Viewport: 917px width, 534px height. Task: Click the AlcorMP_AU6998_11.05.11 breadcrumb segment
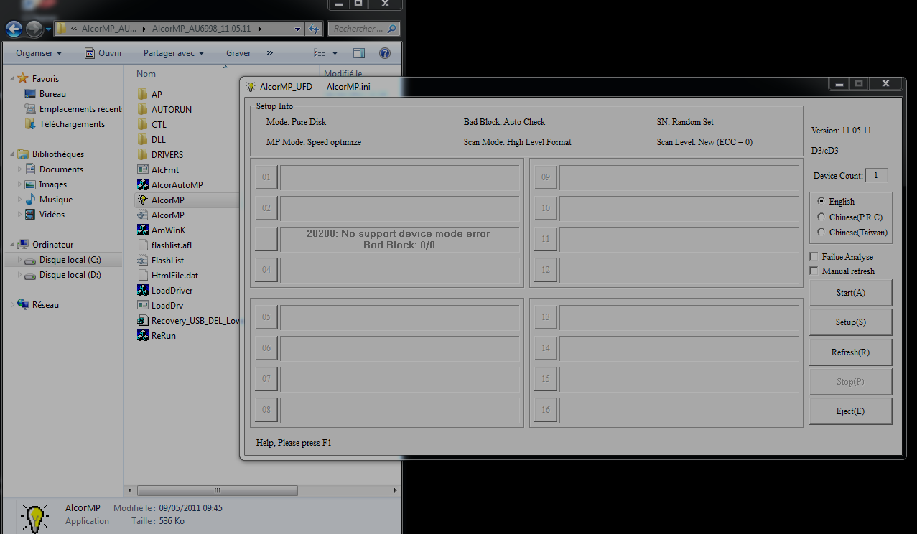(203, 29)
